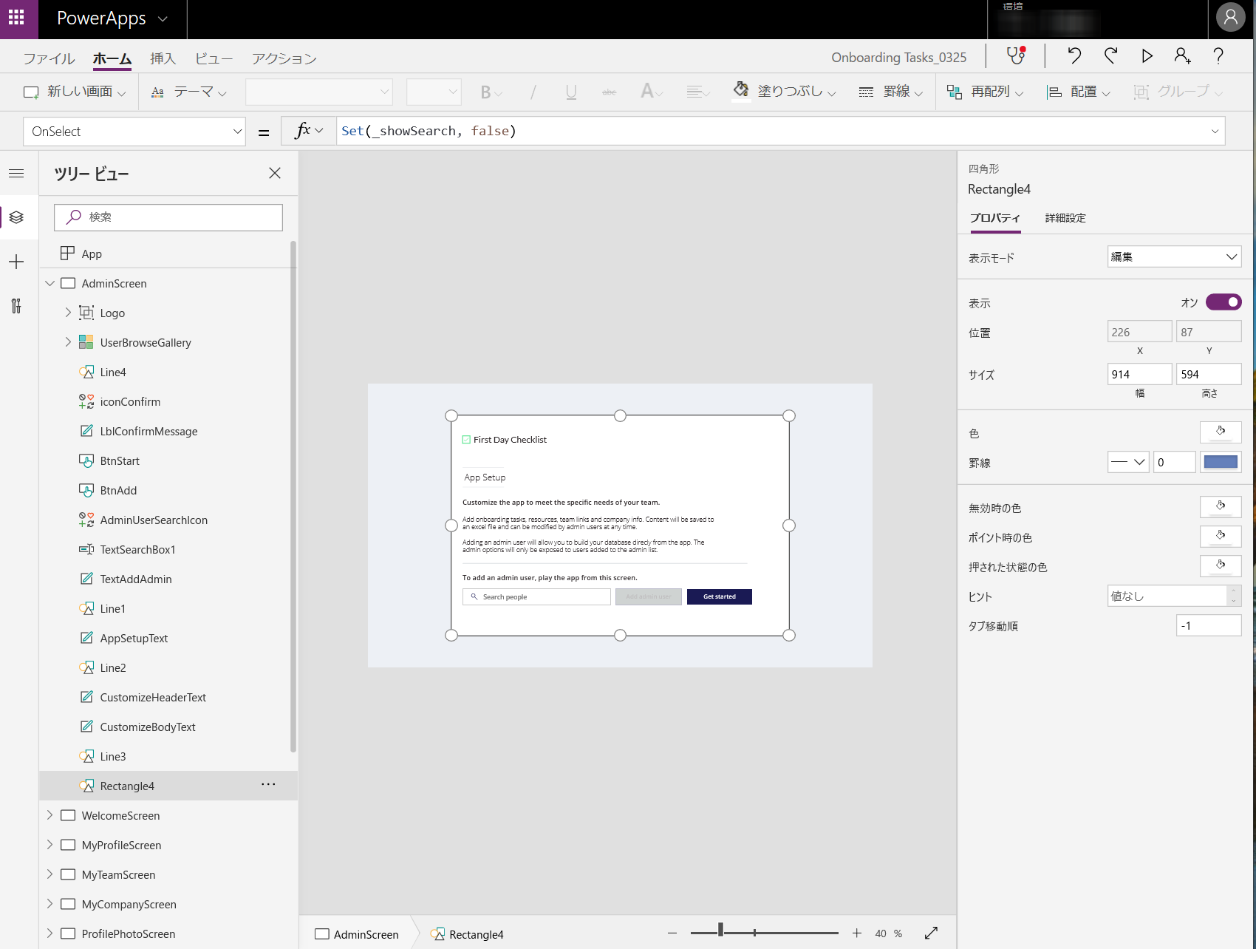Toggle the hamburger navigation menu
Screen dimensions: 1256x949
tap(16, 173)
